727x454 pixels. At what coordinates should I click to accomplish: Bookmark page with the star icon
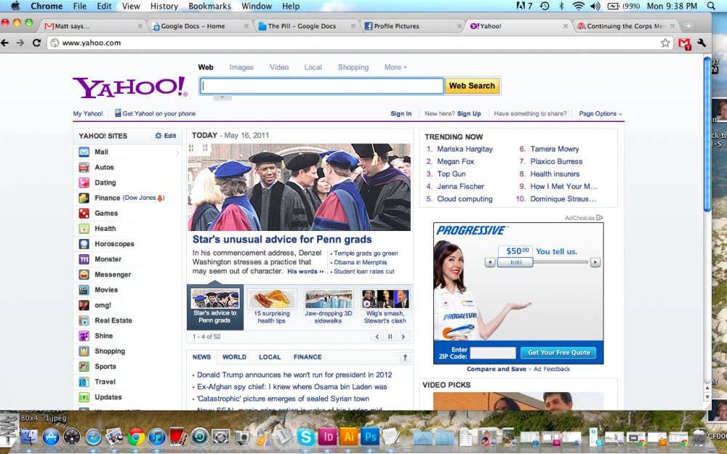(x=665, y=43)
